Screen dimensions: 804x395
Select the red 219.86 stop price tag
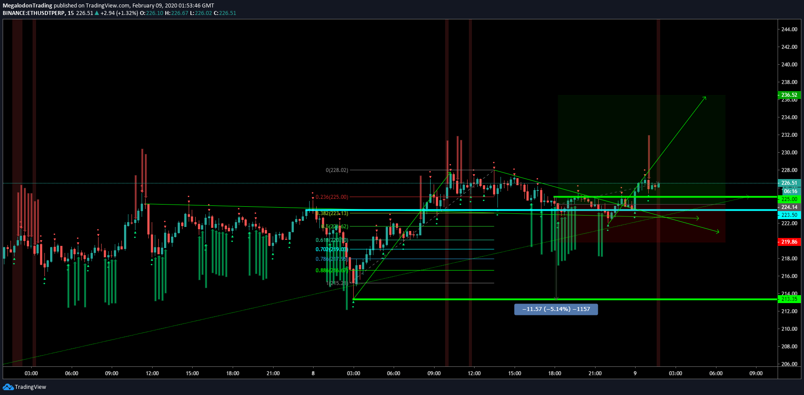[x=789, y=242]
